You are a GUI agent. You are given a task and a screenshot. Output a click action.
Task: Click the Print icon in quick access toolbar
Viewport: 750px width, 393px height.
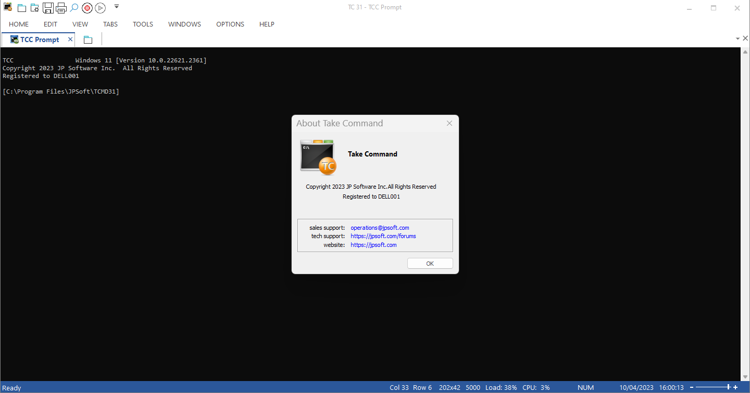pos(61,8)
